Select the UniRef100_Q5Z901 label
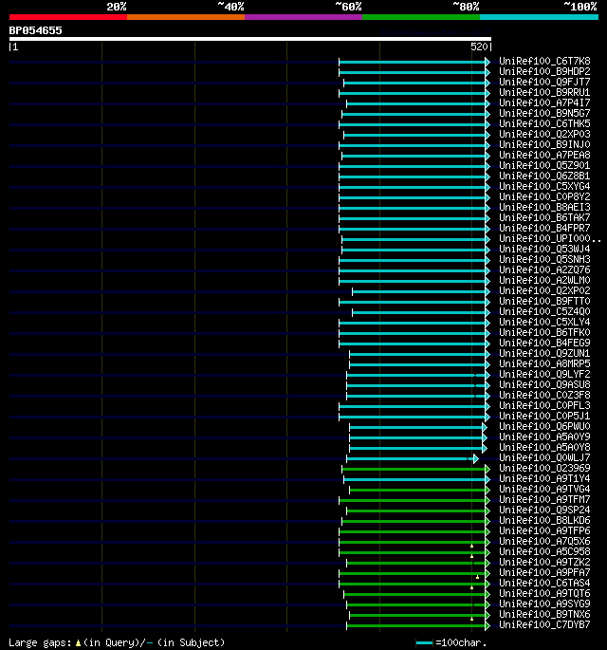This screenshot has width=607, height=650. click(x=544, y=165)
